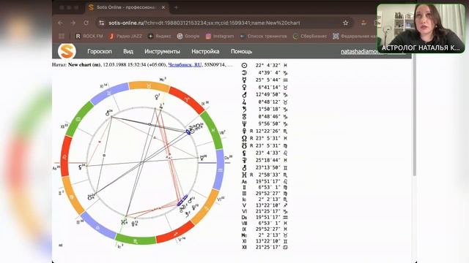
Task: Open the Яндекс bookmark
Action: (160, 36)
